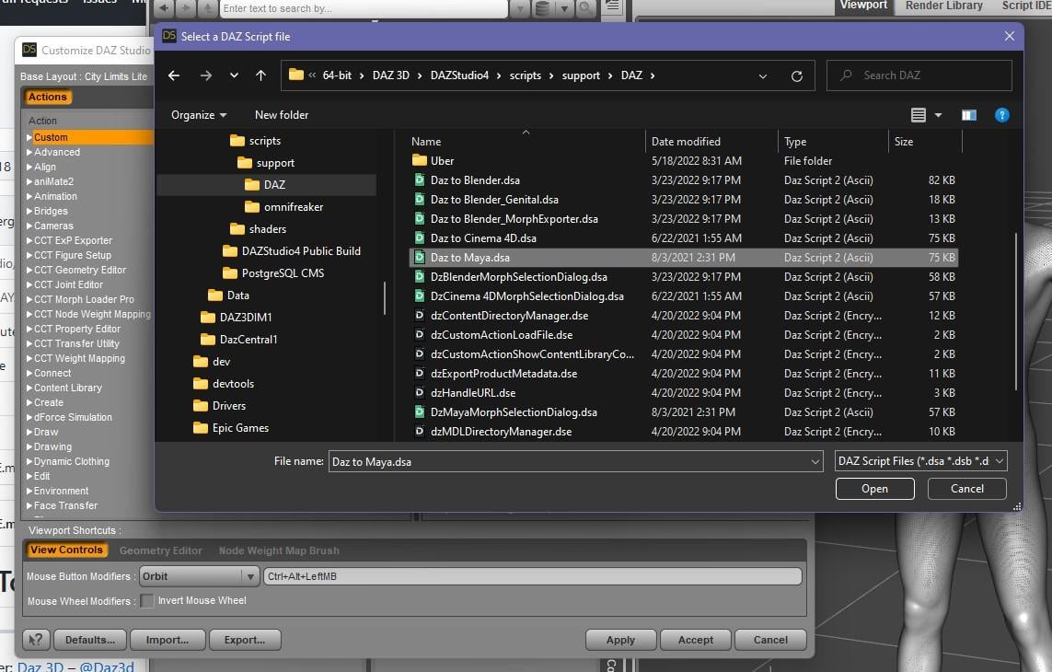The image size is (1052, 672).
Task: Click Open to load script
Action: click(875, 489)
